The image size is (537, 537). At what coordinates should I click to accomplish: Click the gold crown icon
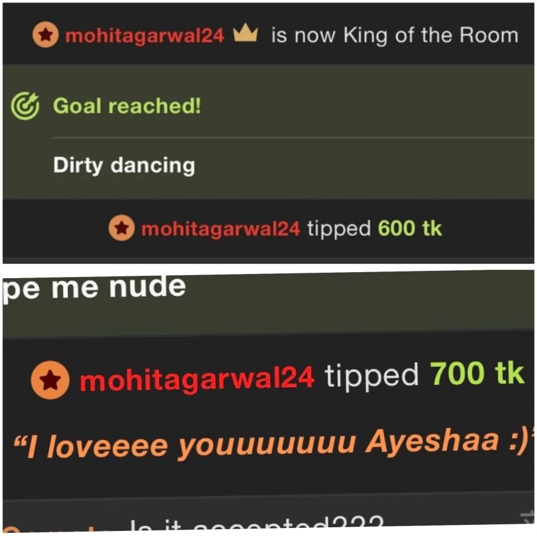click(245, 33)
